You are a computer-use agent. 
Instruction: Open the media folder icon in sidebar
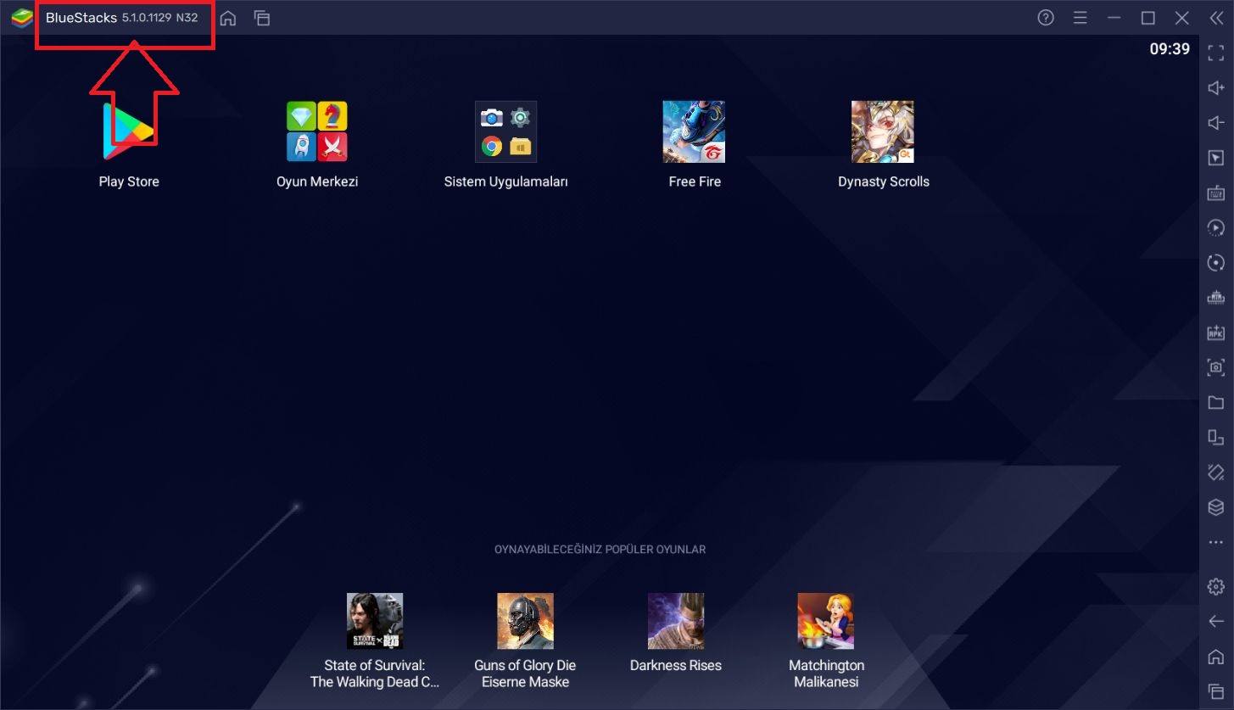[1216, 402]
